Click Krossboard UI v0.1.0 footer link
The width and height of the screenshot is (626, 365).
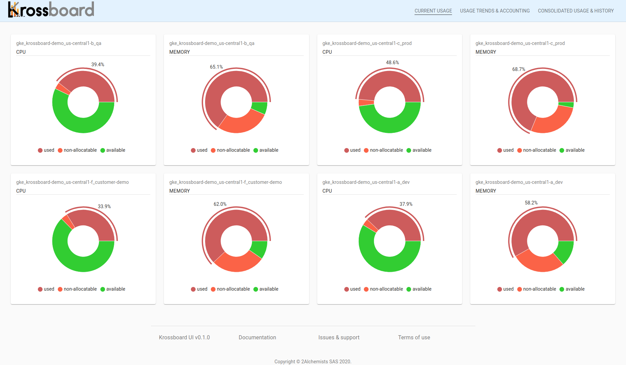point(184,337)
